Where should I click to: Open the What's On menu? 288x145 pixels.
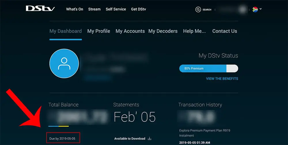75,9
